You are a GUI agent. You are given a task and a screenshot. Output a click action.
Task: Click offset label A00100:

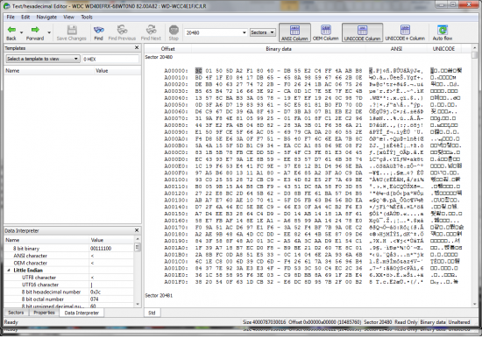175,180
